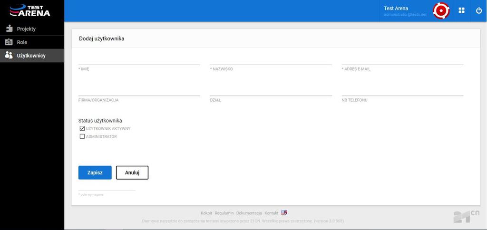This screenshot has height=230, width=487.
Task: Open the Kokpit footer link
Action: point(206,213)
